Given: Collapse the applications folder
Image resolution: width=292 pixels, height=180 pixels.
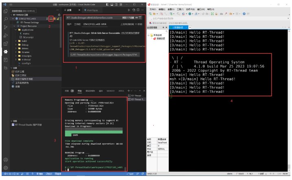Looking at the screenshot, I should (x=16, y=30).
